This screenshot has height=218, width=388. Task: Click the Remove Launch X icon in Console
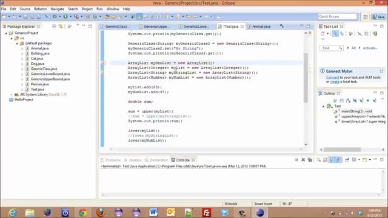click(x=303, y=160)
